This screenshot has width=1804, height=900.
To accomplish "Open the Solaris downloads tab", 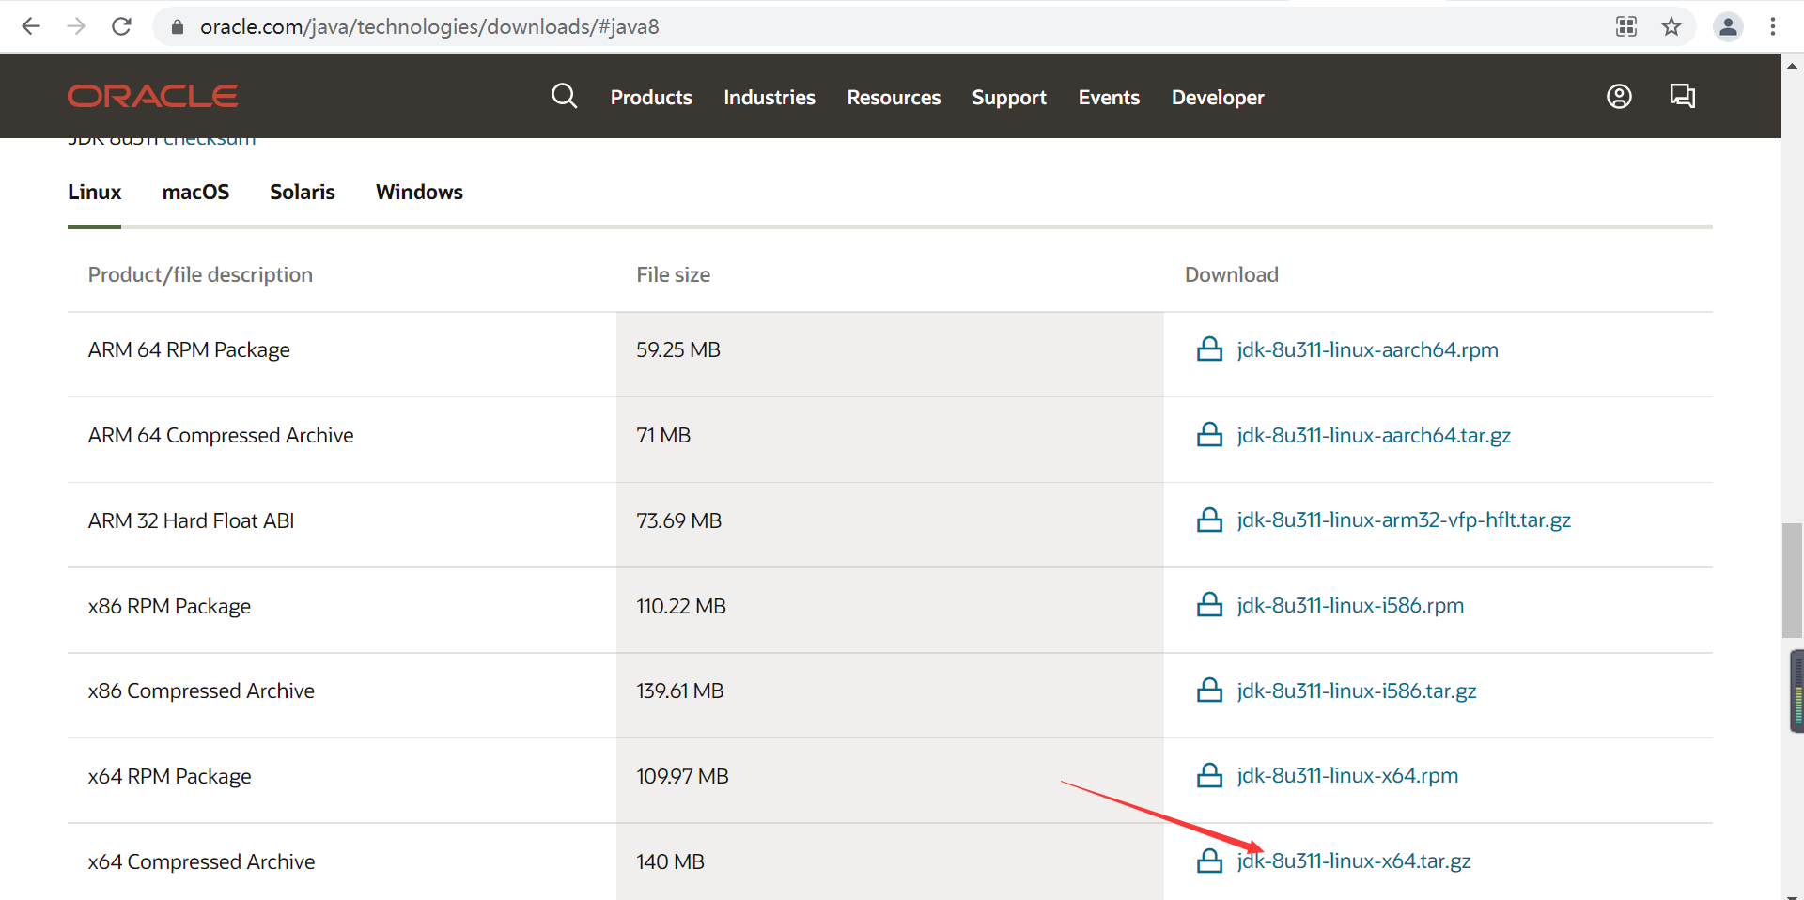I will point(303,192).
